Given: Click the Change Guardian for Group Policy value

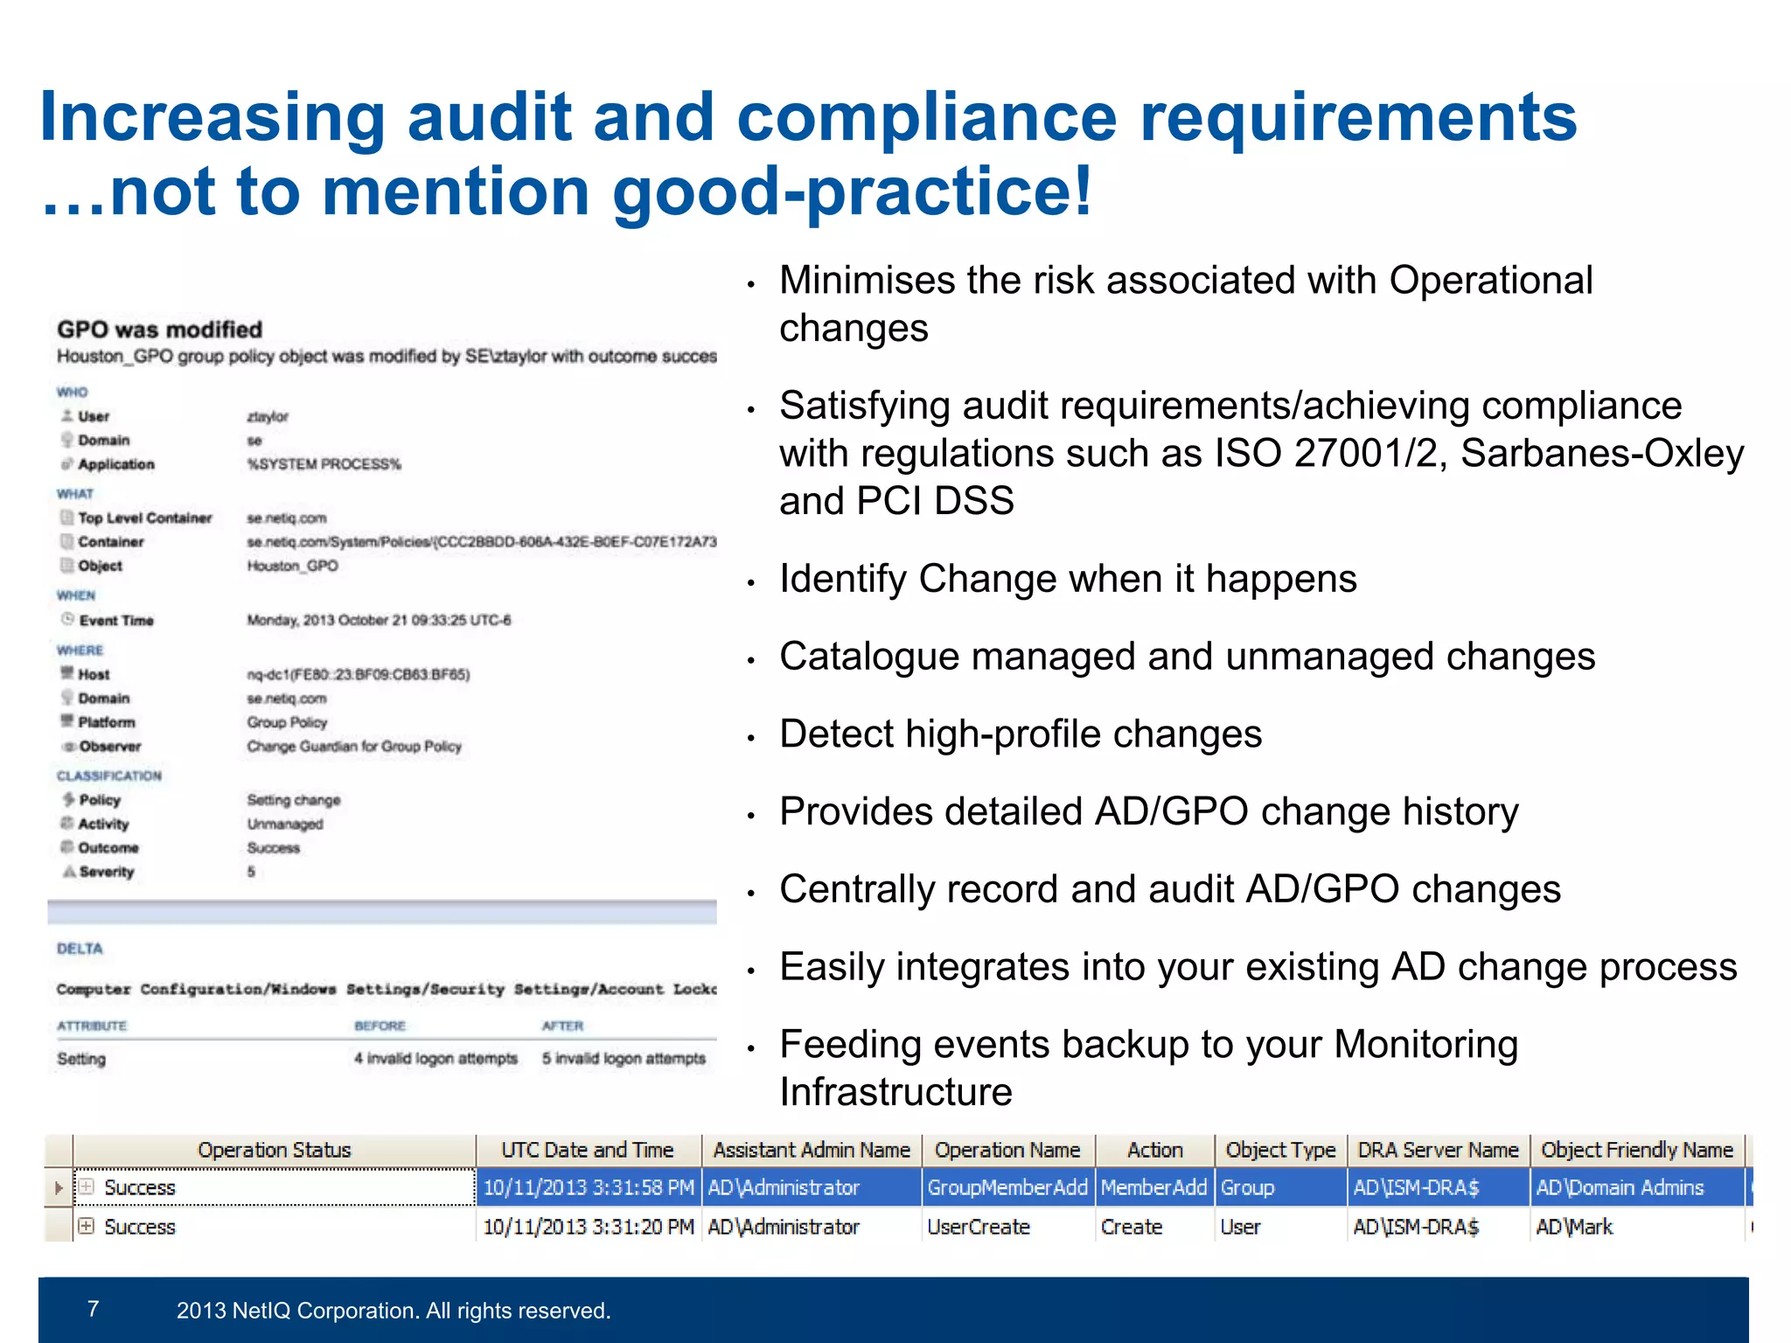Looking at the screenshot, I should pos(354,746).
